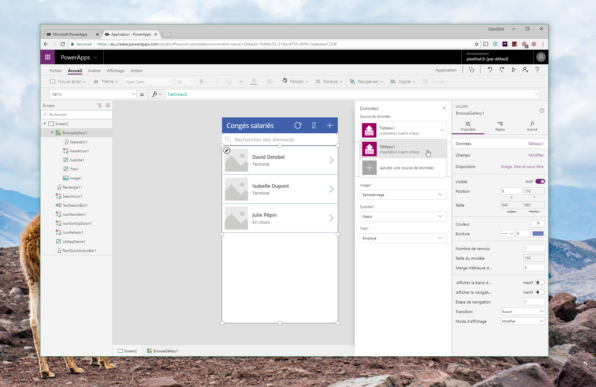Click the sort up-down icon in the header
Image resolution: width=596 pixels, height=387 pixels.
[314, 125]
